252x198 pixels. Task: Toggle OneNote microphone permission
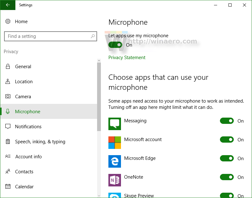point(227,177)
